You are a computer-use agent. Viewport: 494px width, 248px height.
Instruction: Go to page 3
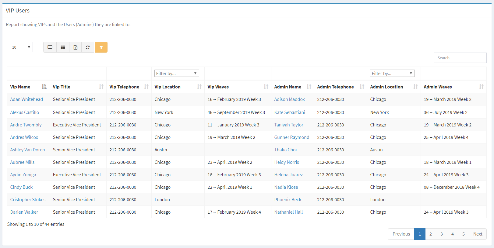click(442, 234)
